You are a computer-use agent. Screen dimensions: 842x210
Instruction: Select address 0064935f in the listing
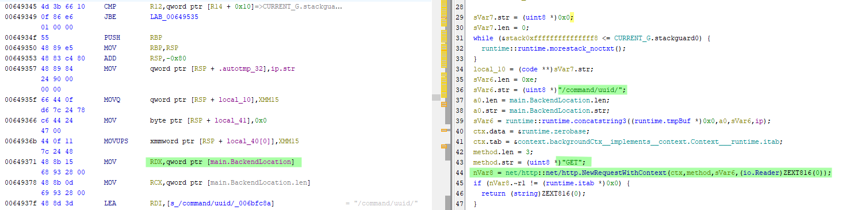[x=20, y=100]
